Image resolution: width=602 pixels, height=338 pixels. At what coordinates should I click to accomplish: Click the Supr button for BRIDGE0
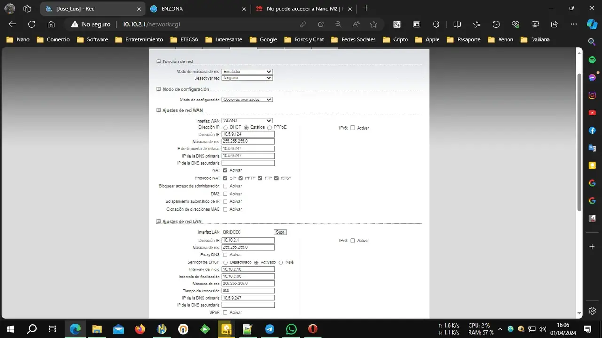point(280,232)
